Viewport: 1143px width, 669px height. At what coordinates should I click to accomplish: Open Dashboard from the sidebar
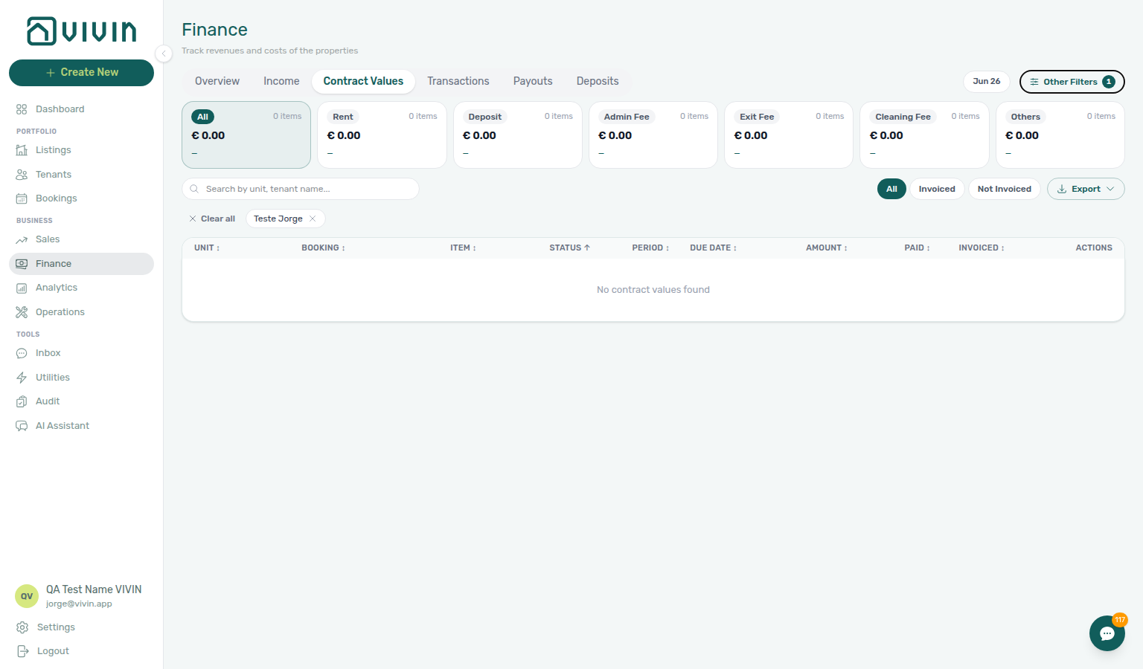click(x=81, y=109)
